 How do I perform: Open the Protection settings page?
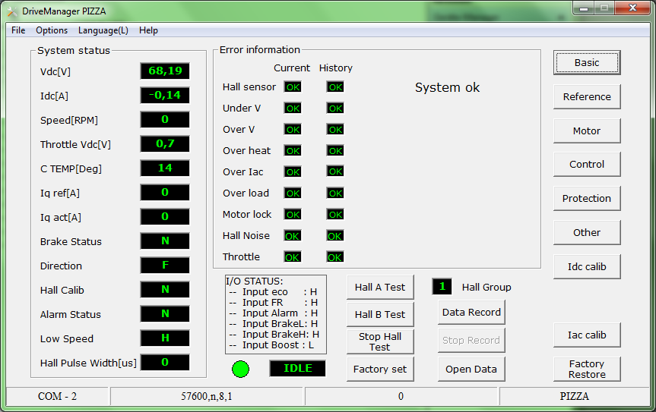tap(586, 198)
